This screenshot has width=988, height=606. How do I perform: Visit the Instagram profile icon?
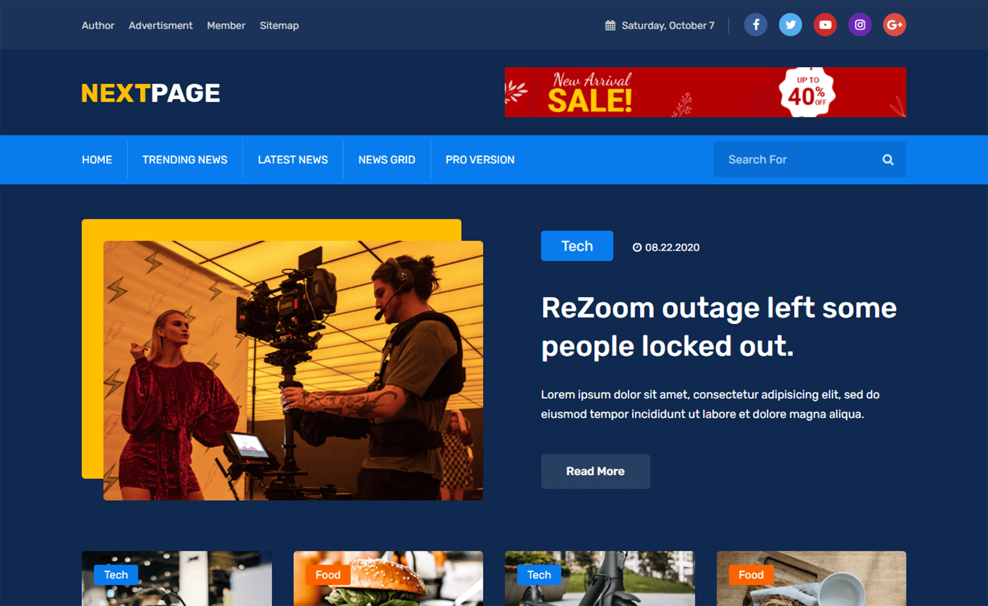[x=859, y=24]
